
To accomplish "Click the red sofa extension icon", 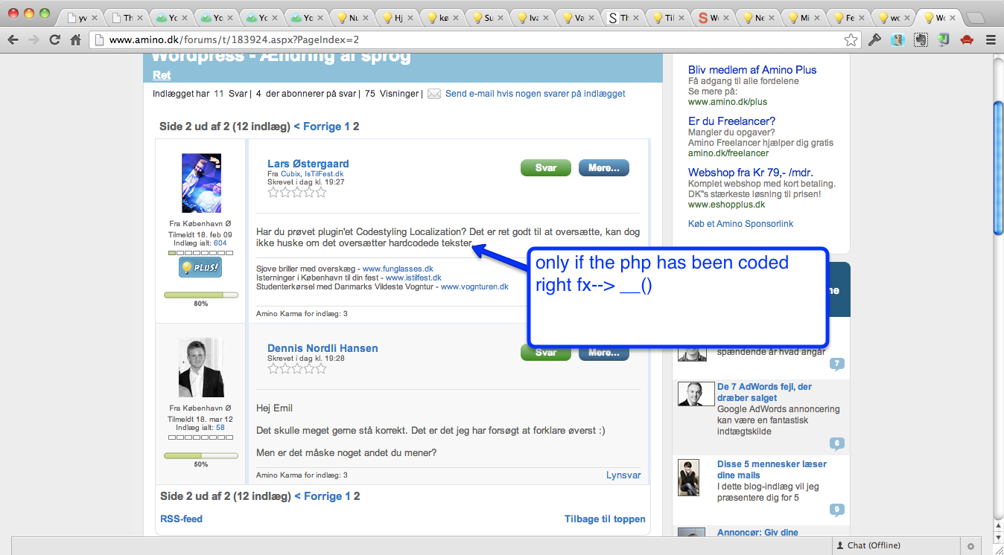I will tap(967, 40).
